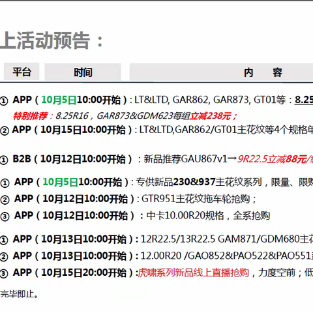Screen dimensions: 313x313
Task: Click circled ② beside the GTR951 row
Action: pos(5,200)
